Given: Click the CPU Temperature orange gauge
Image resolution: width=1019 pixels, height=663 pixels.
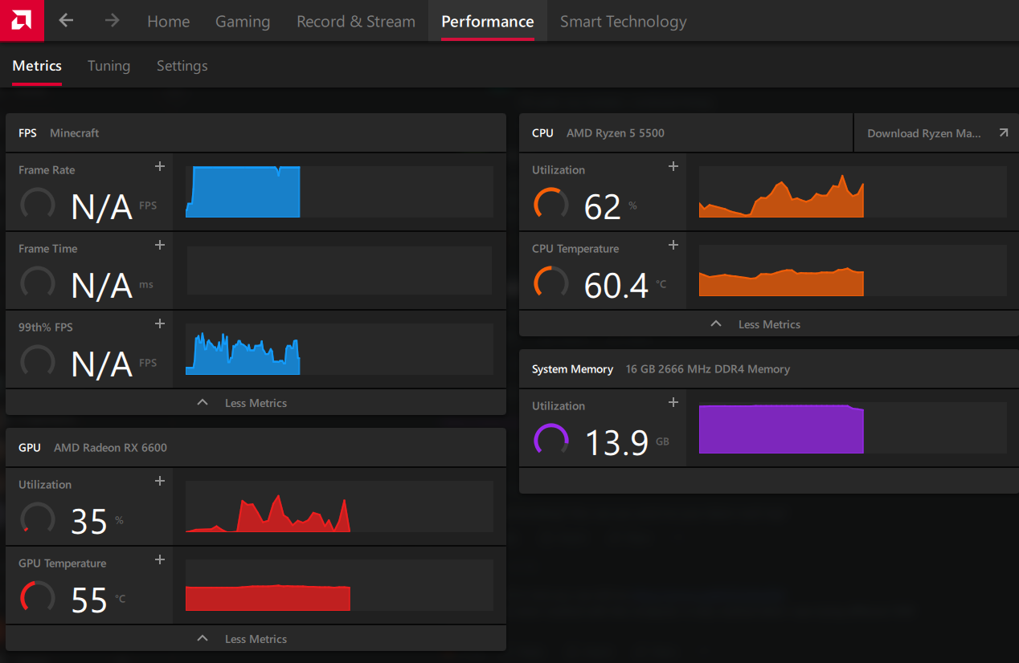Looking at the screenshot, I should coord(550,283).
